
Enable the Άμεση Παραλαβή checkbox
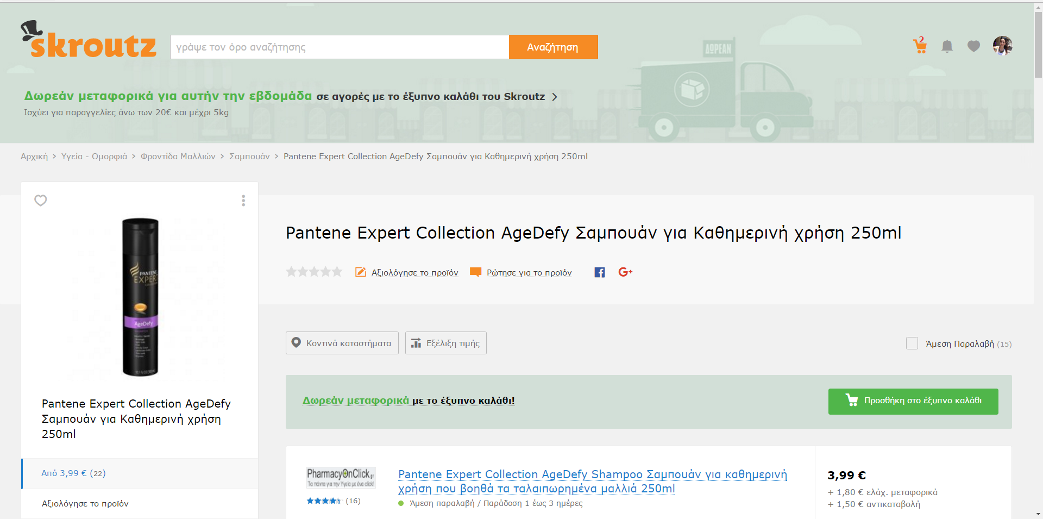tap(912, 343)
